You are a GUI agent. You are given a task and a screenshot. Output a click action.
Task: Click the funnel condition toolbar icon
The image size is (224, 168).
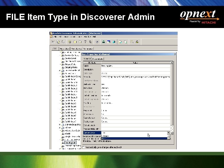tap(85, 42)
